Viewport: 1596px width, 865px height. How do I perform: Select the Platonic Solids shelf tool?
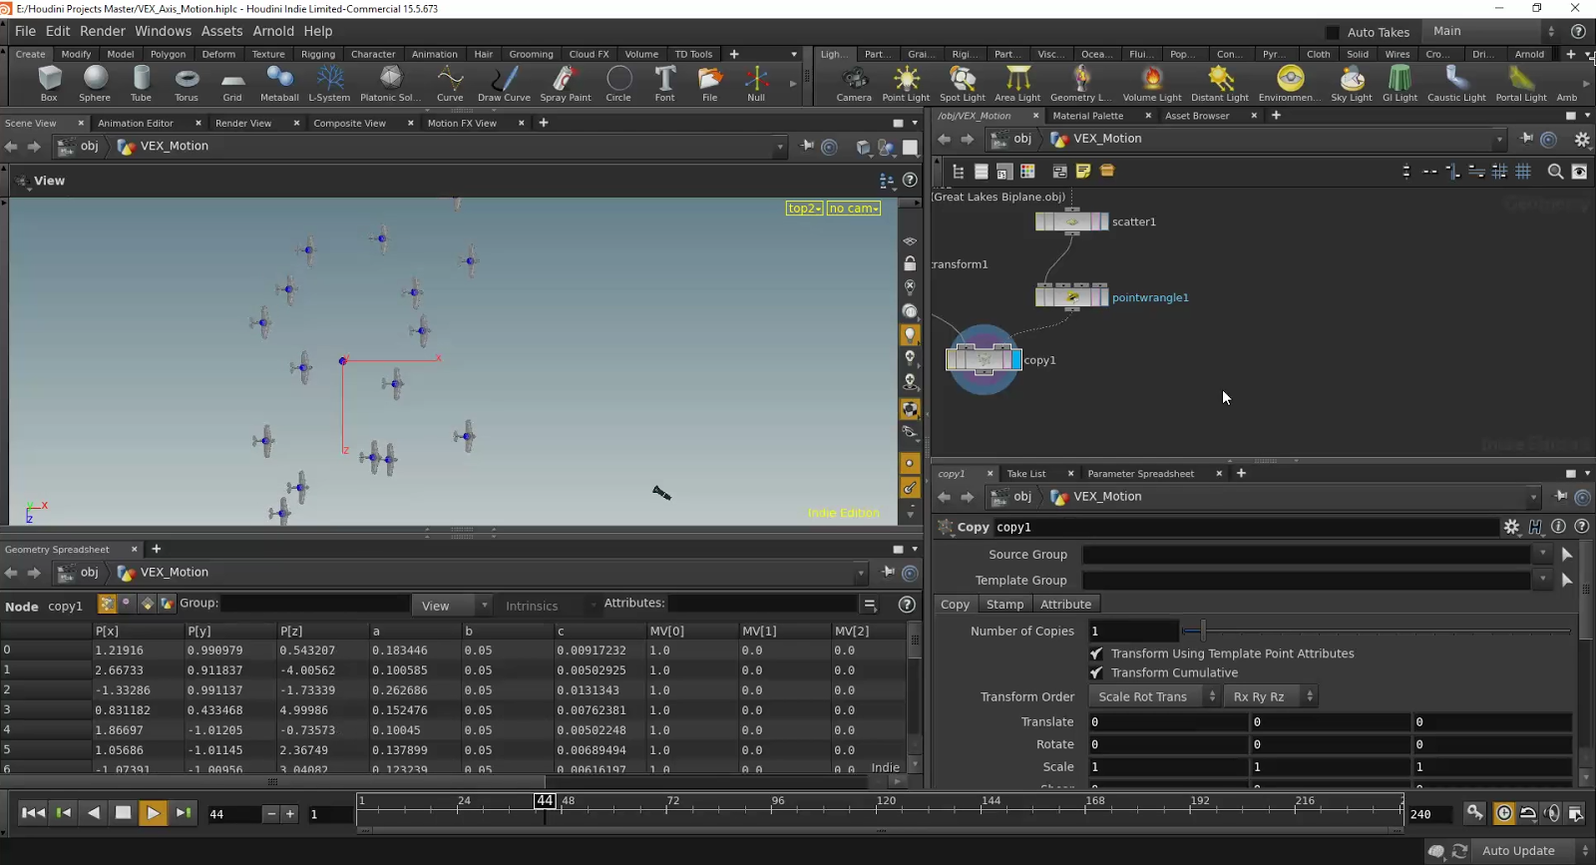[x=390, y=84]
